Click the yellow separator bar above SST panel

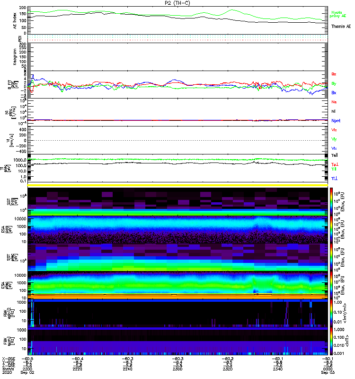(x=177, y=185)
